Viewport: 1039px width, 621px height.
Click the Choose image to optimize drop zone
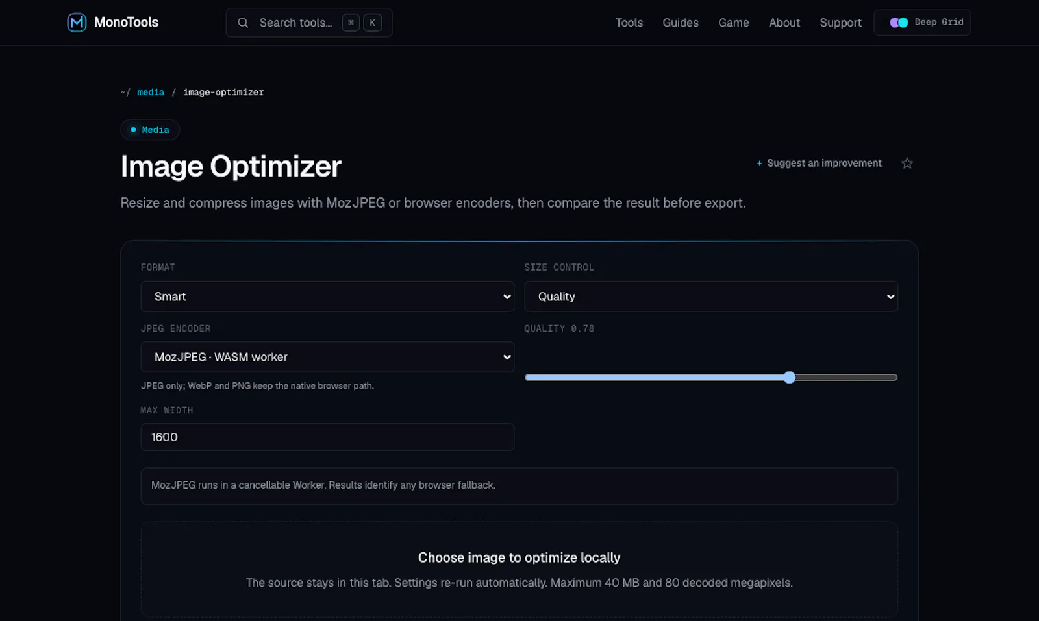click(x=519, y=570)
